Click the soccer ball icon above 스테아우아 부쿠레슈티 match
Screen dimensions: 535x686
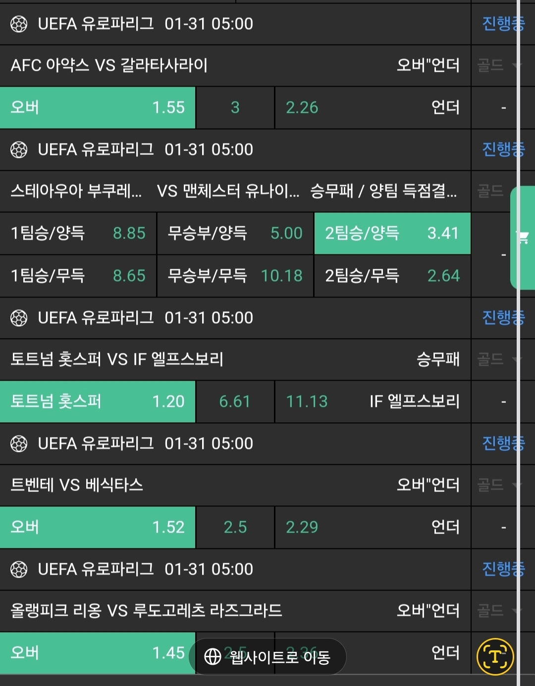tap(19, 149)
